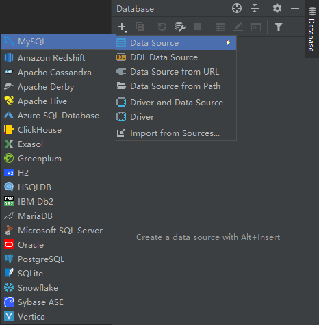Click the Edit pencil icon

point(238,27)
